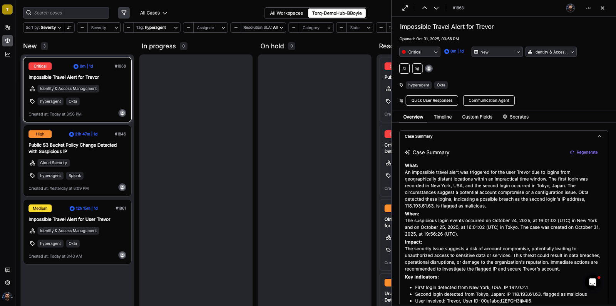Select Torq-DemoHub-BBoyle workspace toggle

click(337, 13)
